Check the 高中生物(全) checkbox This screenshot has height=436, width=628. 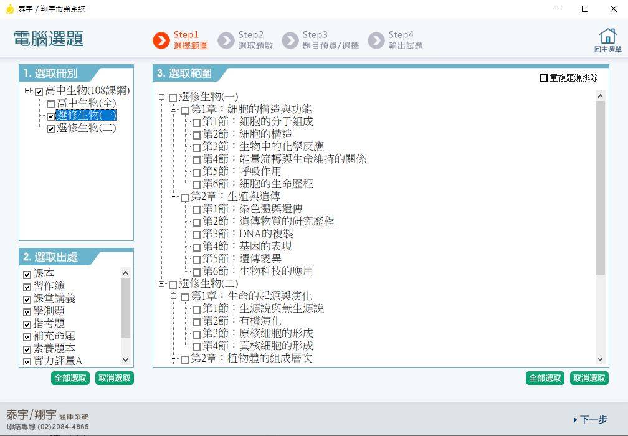(50, 104)
